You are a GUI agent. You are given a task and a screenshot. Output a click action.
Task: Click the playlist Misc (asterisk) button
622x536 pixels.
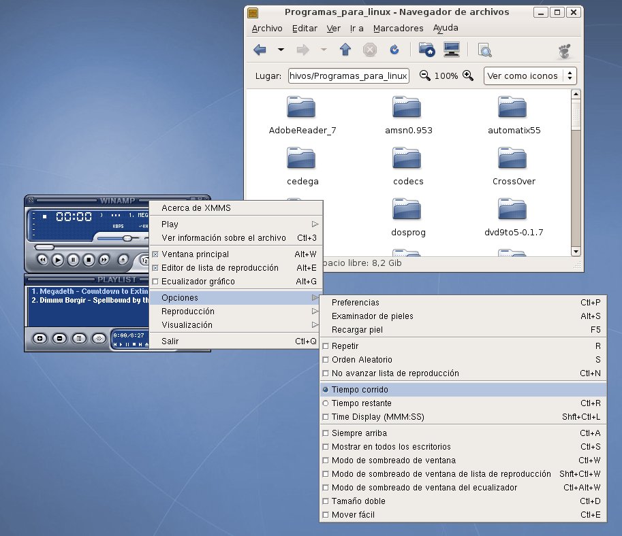pos(99,338)
